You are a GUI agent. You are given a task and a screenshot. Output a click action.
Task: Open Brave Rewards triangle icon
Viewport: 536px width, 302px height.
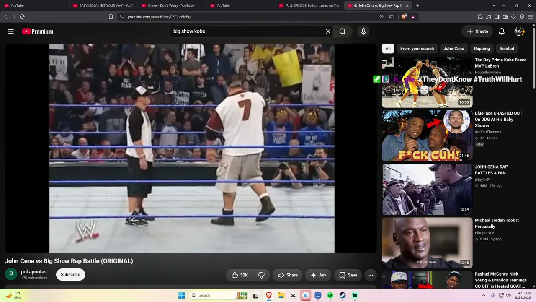413,17
